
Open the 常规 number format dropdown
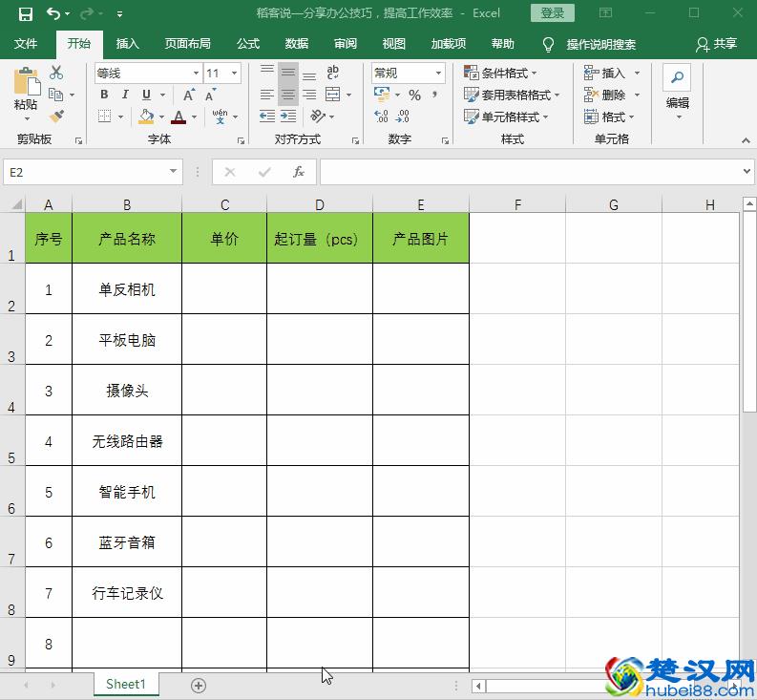(x=438, y=73)
